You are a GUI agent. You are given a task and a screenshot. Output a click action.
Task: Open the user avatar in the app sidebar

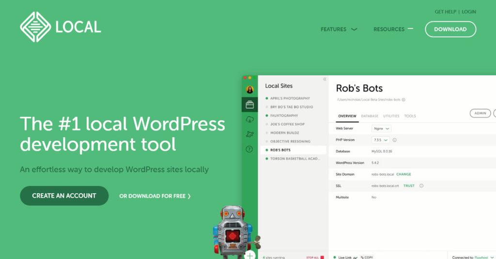(x=249, y=90)
